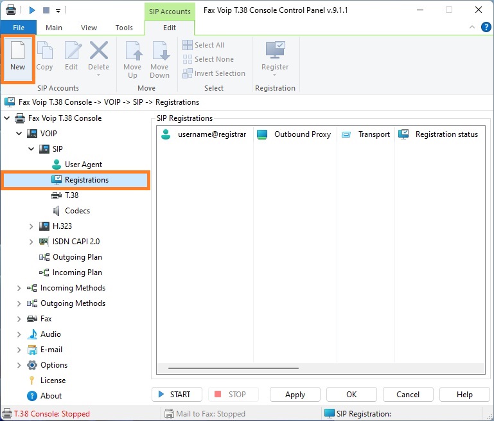Click the stop square icon in title bar
Image resolution: width=494 pixels, height=421 pixels.
(x=46, y=10)
